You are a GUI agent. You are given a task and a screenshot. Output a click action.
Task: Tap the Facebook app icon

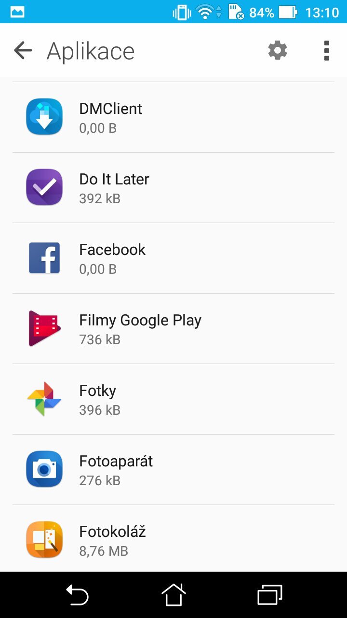click(x=44, y=258)
